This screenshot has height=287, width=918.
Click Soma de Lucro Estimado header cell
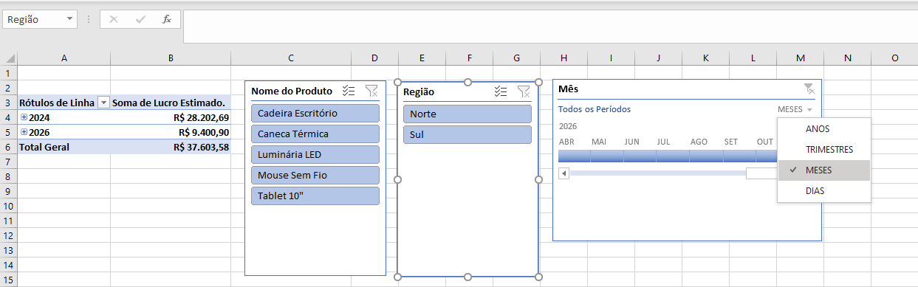tap(171, 103)
